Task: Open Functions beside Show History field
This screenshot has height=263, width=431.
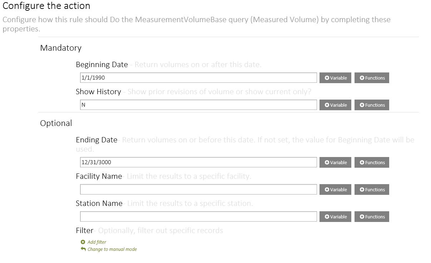Action: point(372,105)
